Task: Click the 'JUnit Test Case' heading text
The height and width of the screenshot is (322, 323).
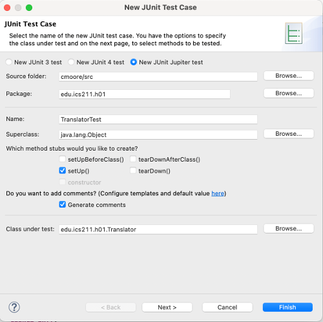Action: point(30,24)
